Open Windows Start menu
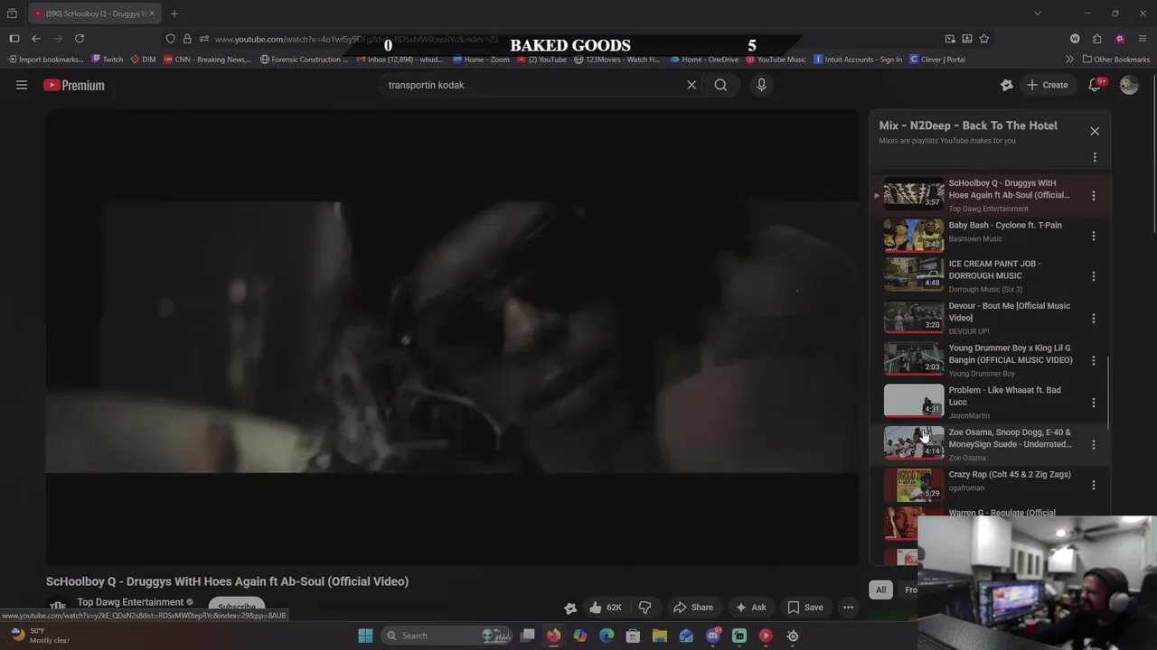The width and height of the screenshot is (1157, 650). pyautogui.click(x=365, y=636)
